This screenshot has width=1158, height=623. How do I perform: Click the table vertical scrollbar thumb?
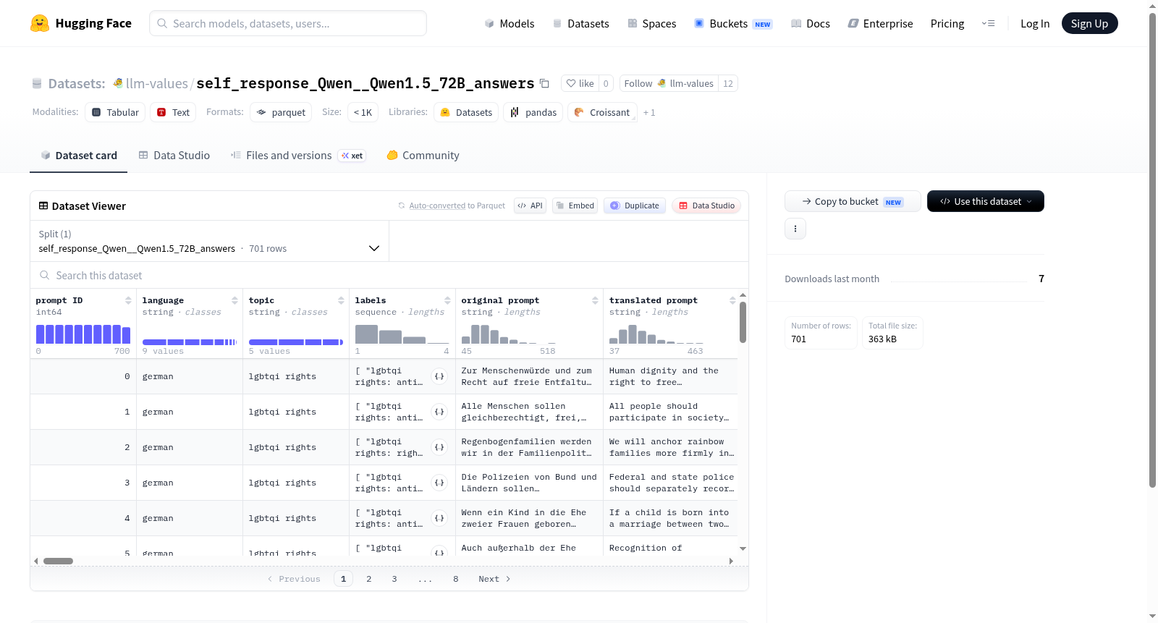pos(743,322)
